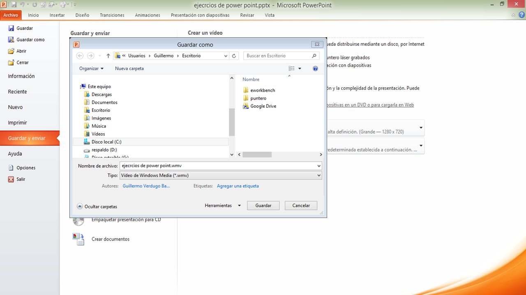Screen dimensions: 526x295
Task: Switch to the Insertar ribbon tab
Action: [x=57, y=15]
